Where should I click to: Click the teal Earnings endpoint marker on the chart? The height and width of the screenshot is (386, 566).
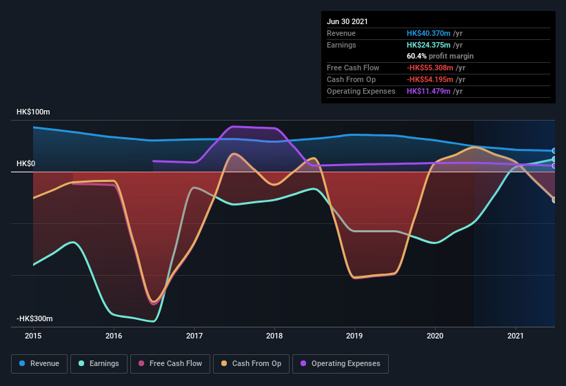[554, 159]
